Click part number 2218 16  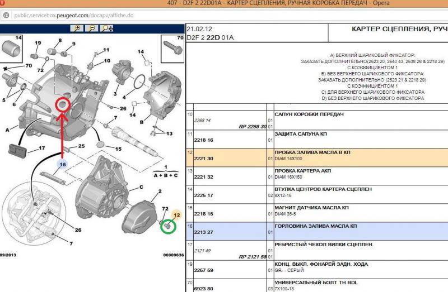(203, 141)
